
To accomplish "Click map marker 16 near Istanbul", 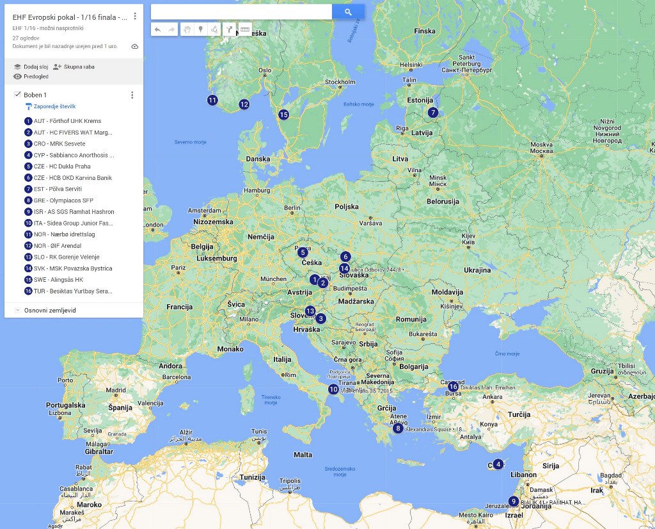I will tap(453, 387).
